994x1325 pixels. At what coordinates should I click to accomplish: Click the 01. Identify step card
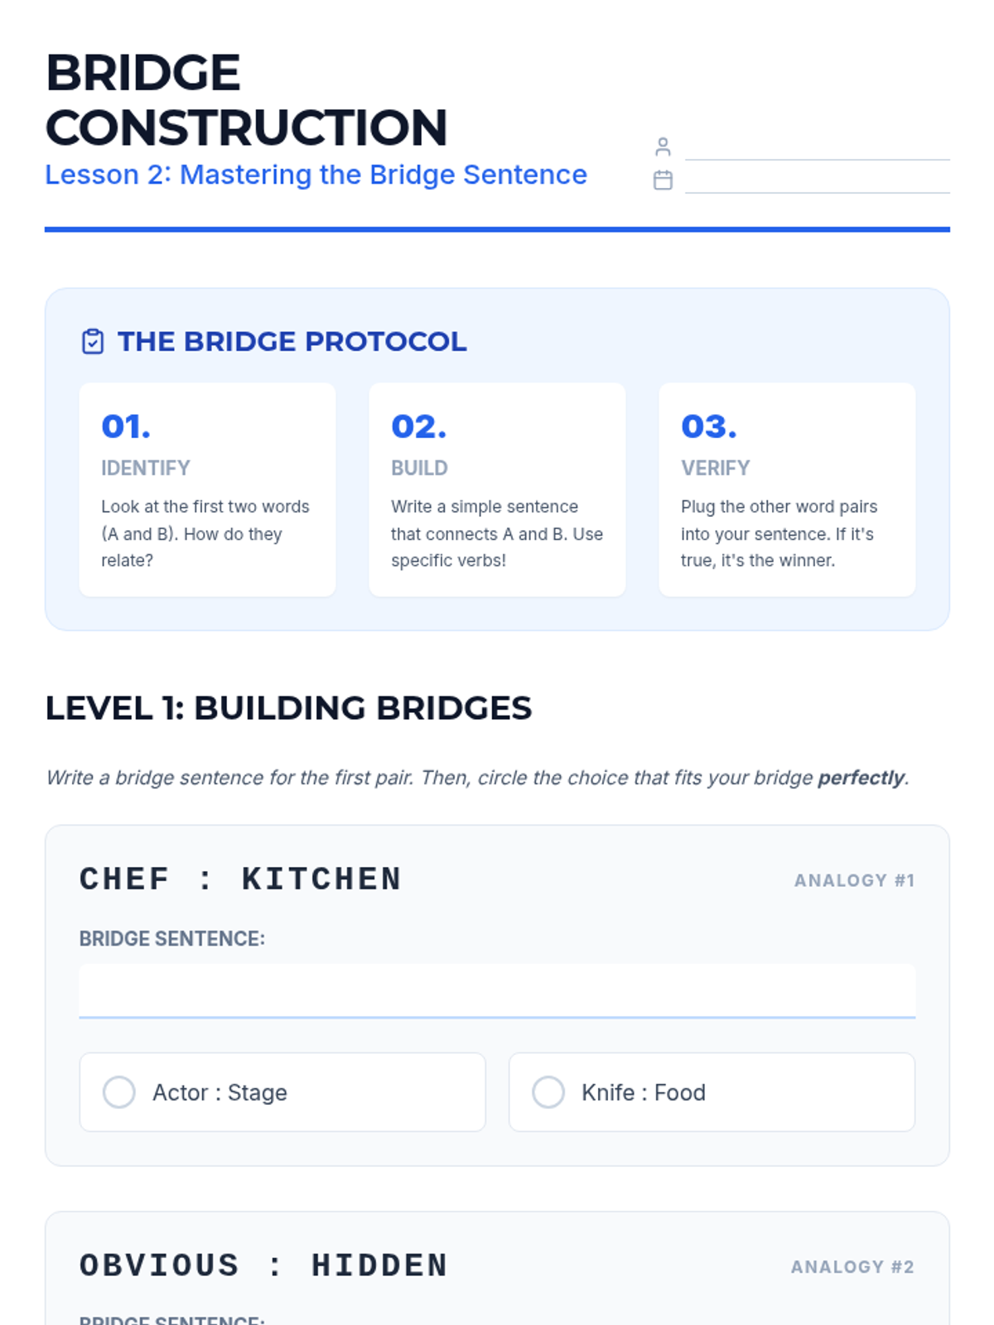tap(207, 489)
